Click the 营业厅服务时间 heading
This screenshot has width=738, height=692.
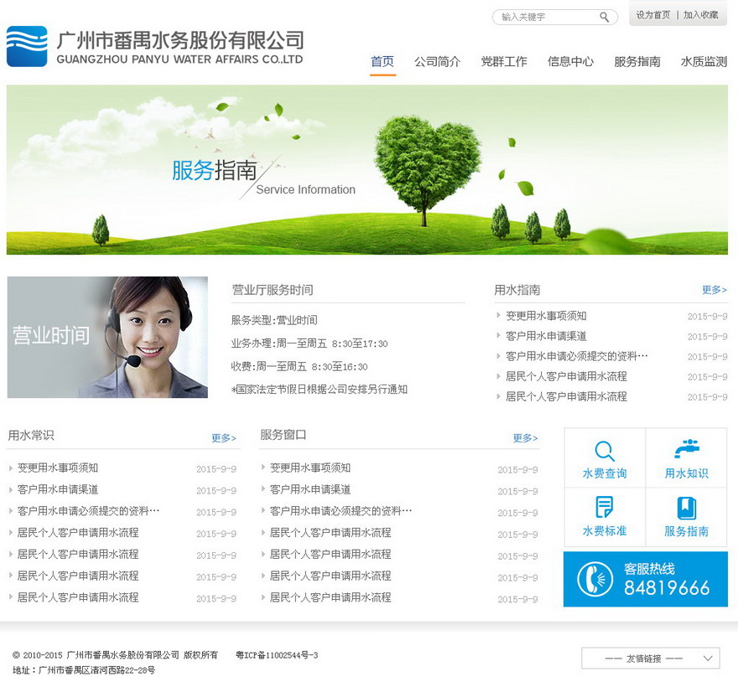click(x=273, y=290)
